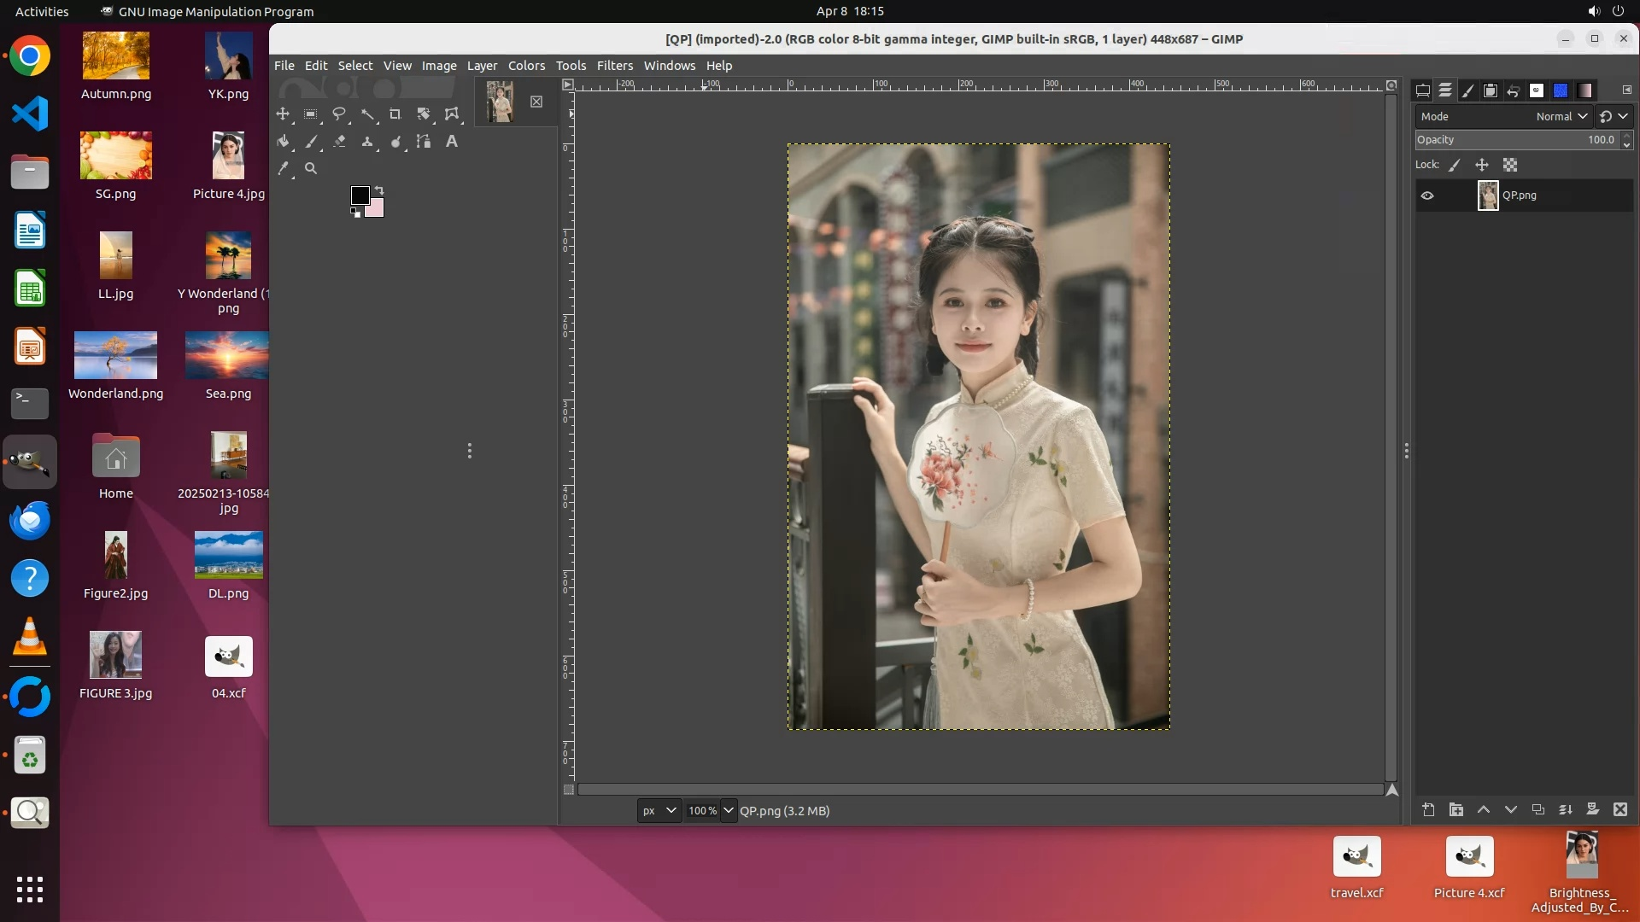Toggle lock alpha channel checkerboard icon

tap(1510, 165)
